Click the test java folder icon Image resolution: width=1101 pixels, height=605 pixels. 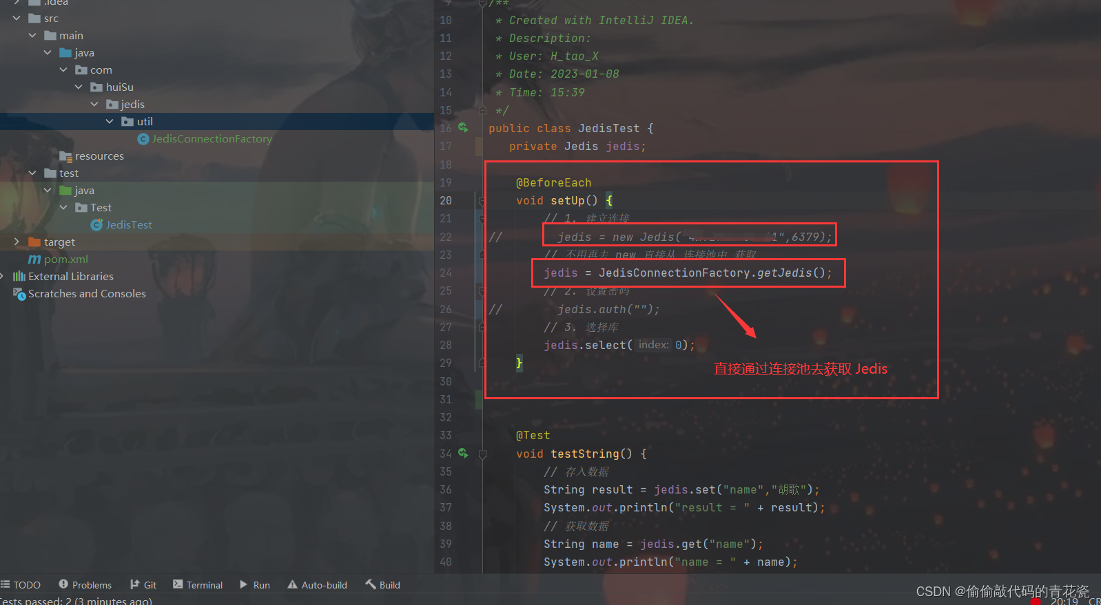point(65,190)
